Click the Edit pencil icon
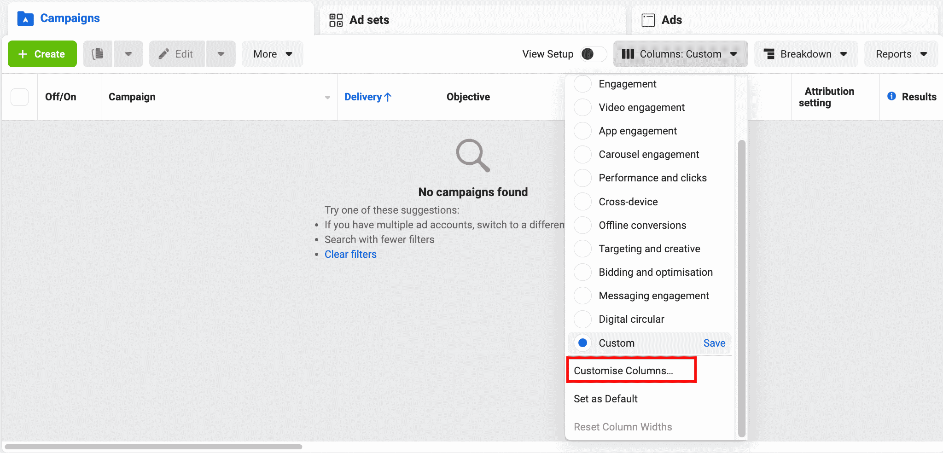Viewport: 943px width, 453px height. [x=164, y=54]
